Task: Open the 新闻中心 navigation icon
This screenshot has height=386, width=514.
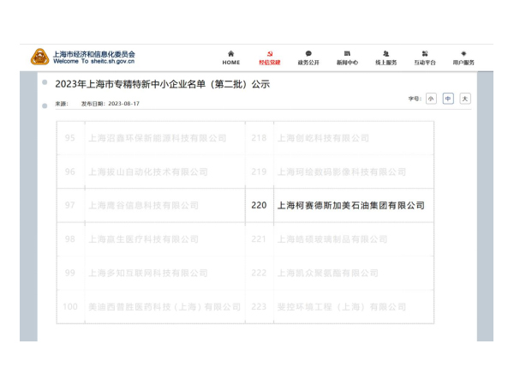Action: (347, 54)
